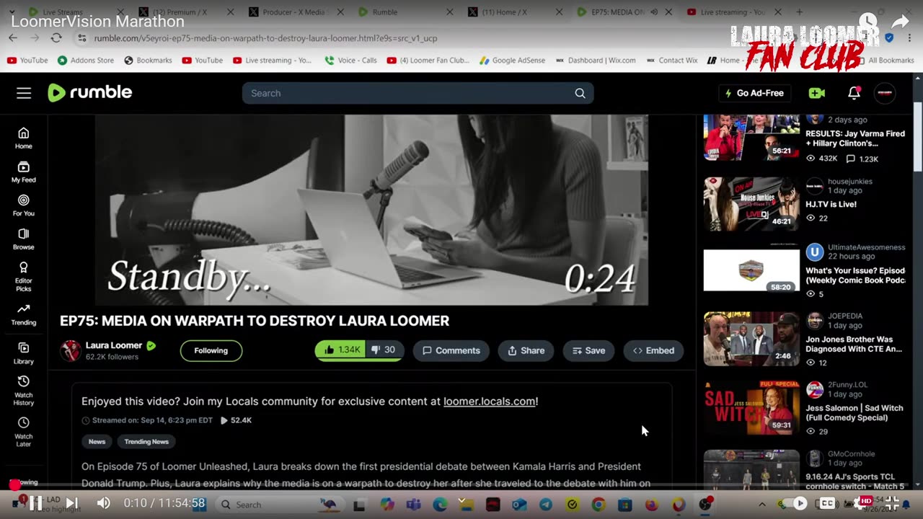Screen dimensions: 923x519
Task: Open the HJ.TV is Live! video thumbnail
Action: [x=751, y=204]
